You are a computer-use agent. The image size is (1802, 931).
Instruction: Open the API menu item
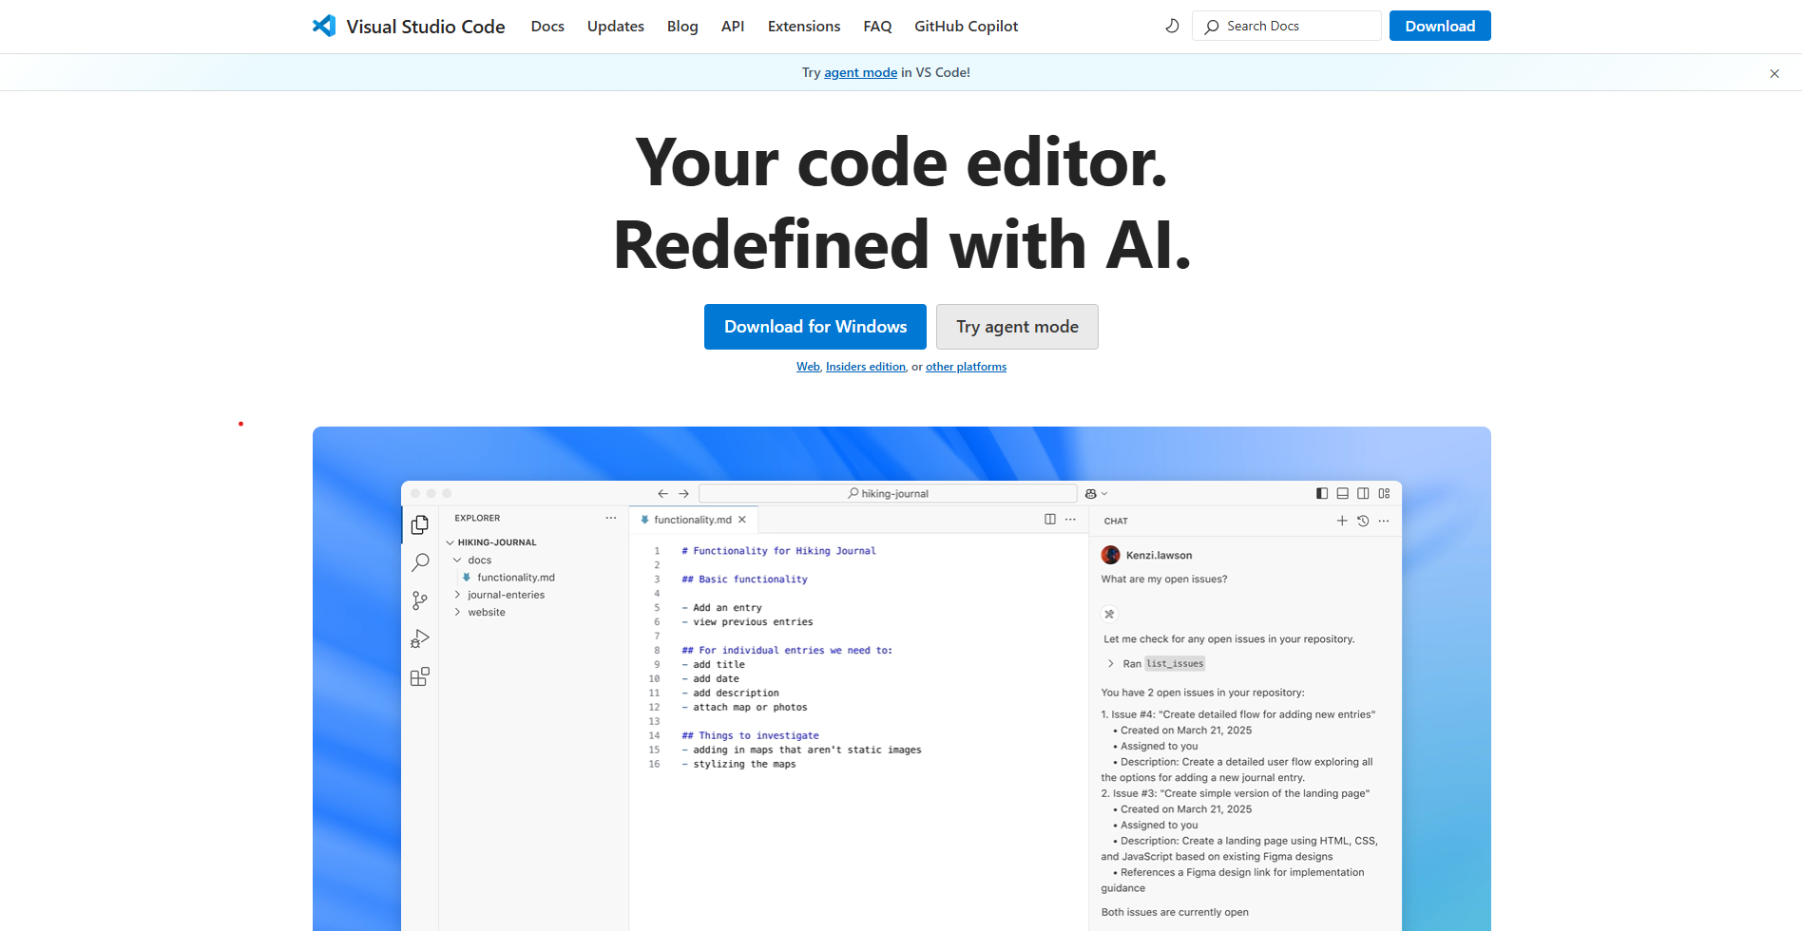733,26
